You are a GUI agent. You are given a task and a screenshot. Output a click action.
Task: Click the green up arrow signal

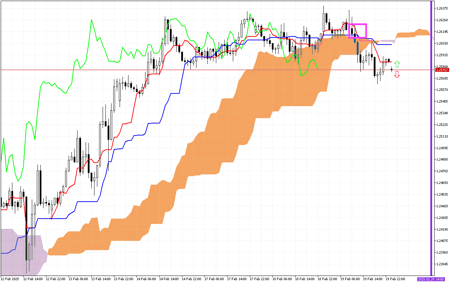[x=397, y=64]
